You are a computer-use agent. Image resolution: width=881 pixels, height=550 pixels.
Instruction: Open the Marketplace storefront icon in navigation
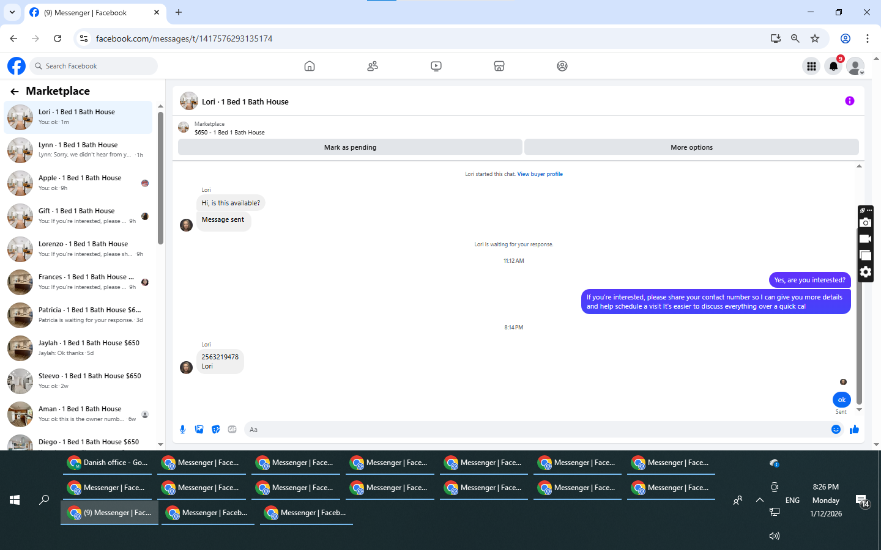[x=499, y=66]
